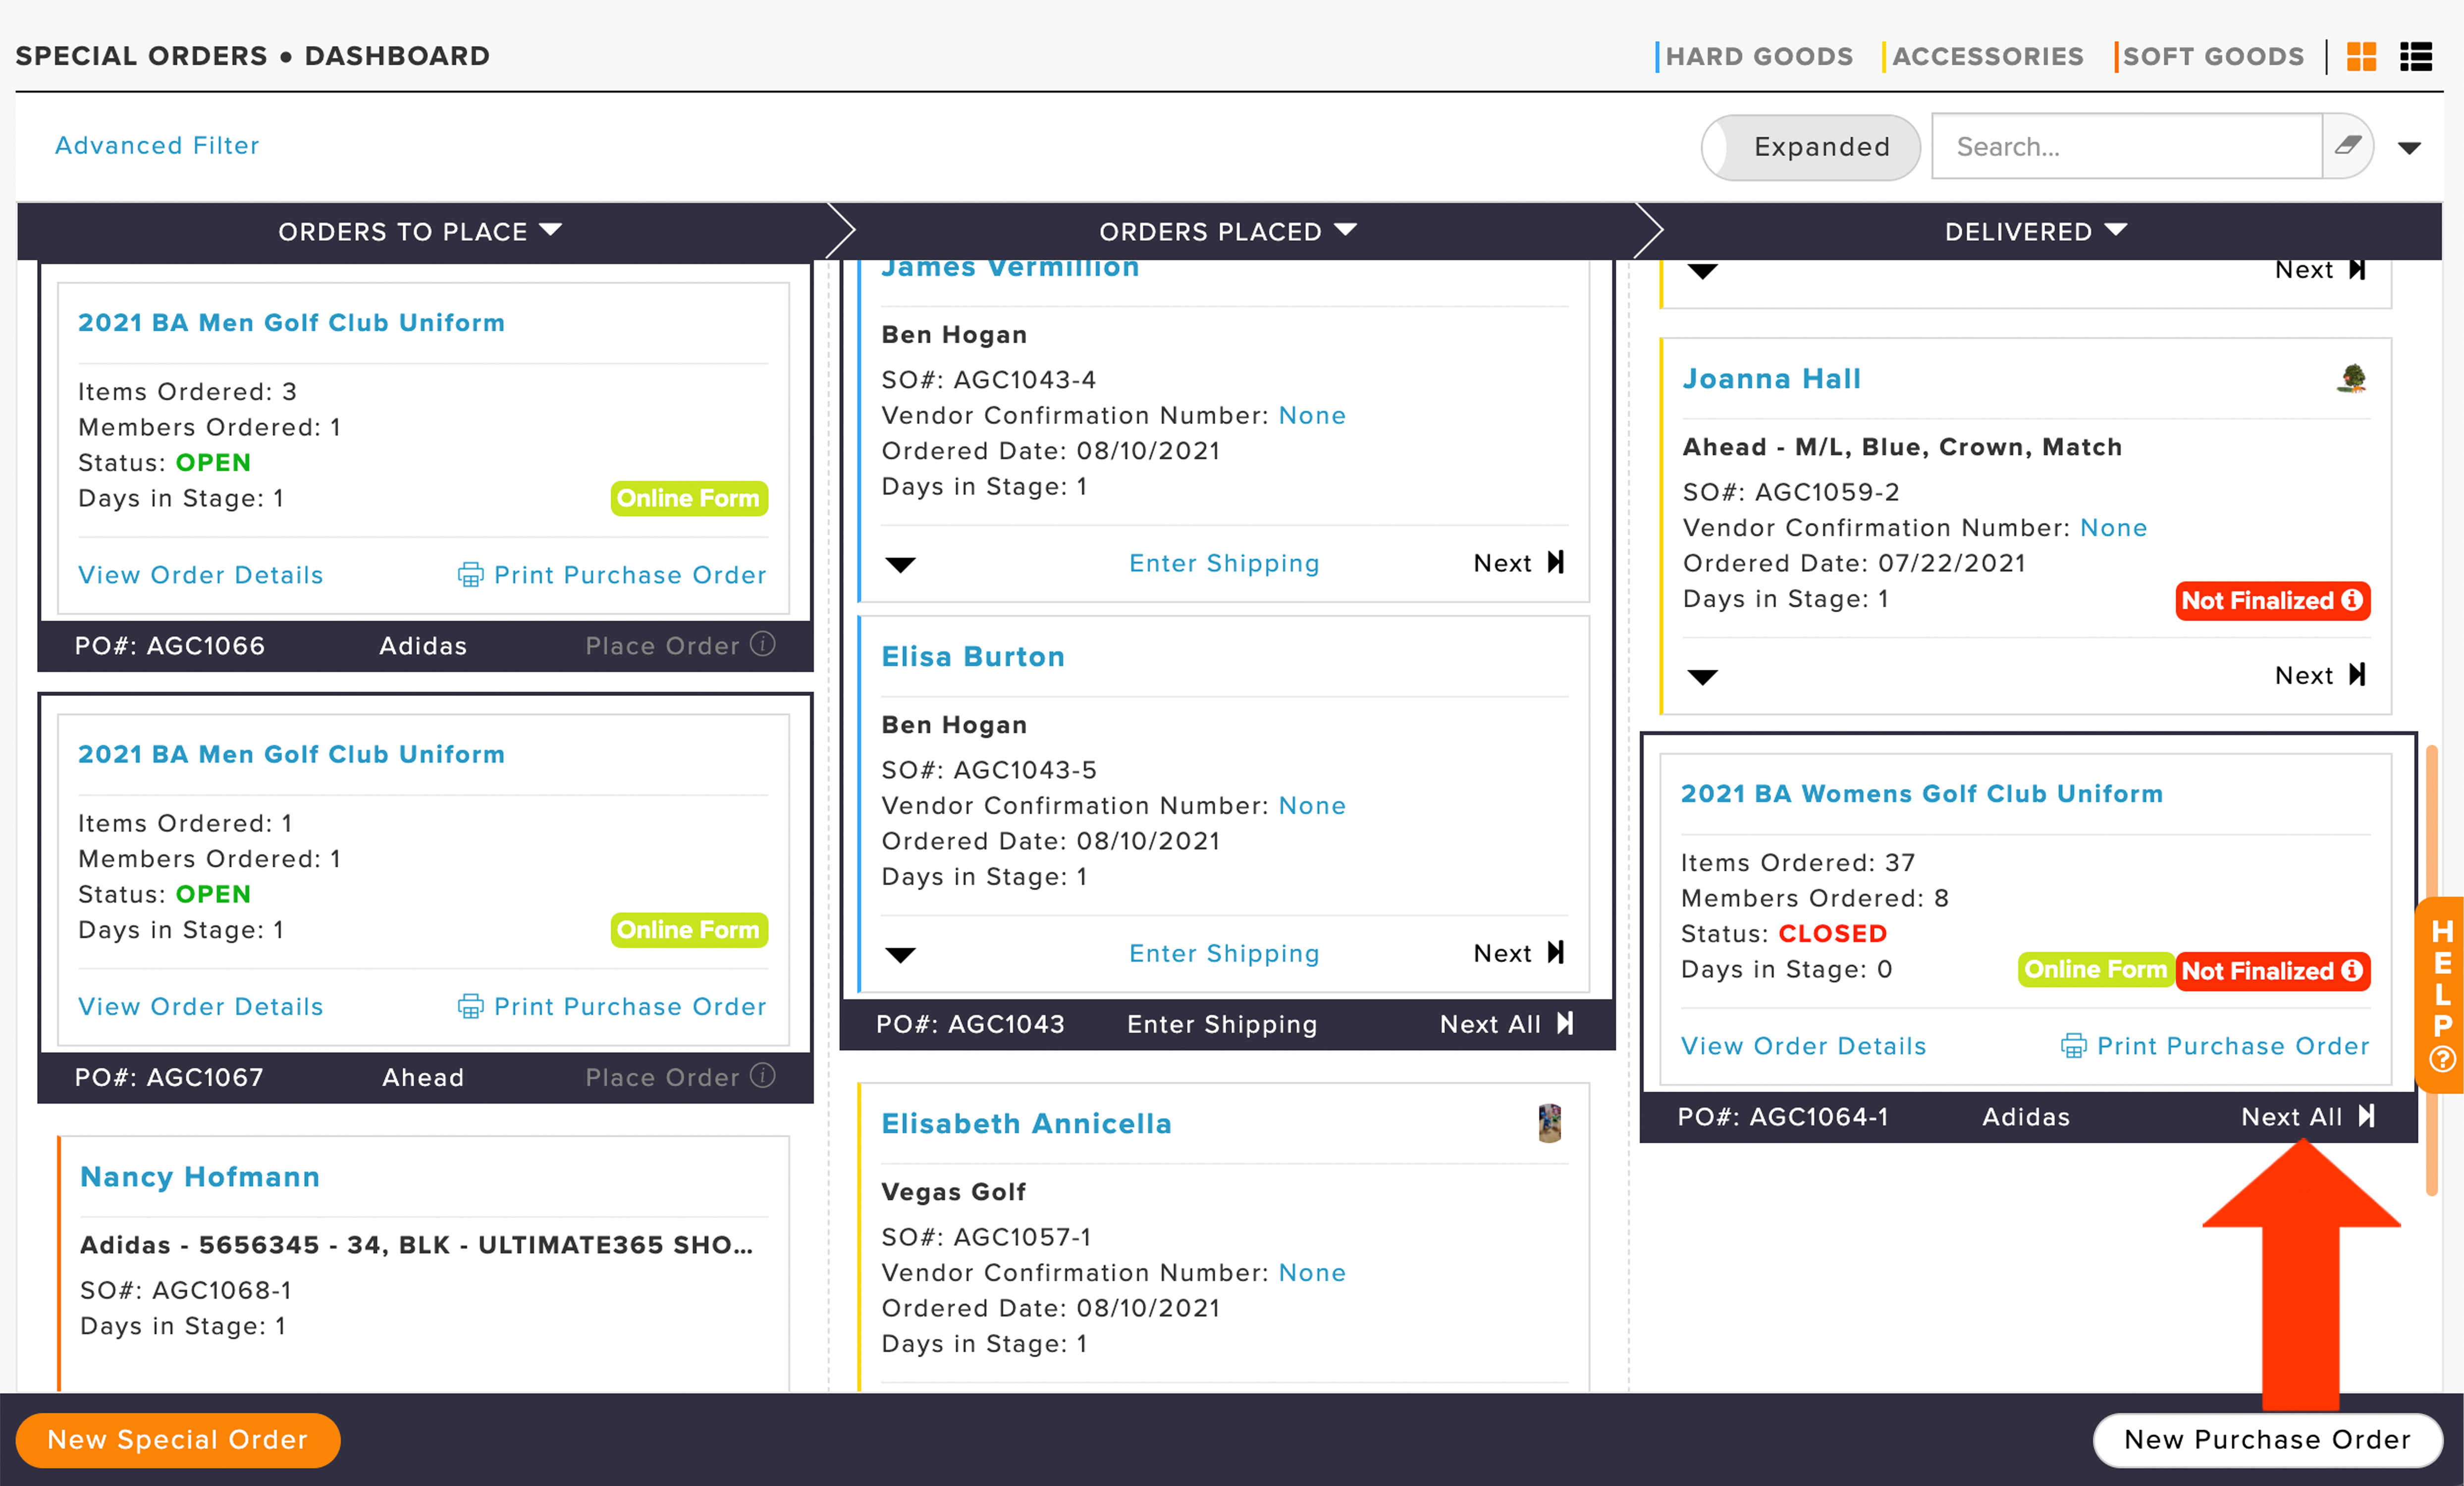Click Enter Shipping for SO AGC1043-4
This screenshot has width=2464, height=1486.
[1224, 563]
